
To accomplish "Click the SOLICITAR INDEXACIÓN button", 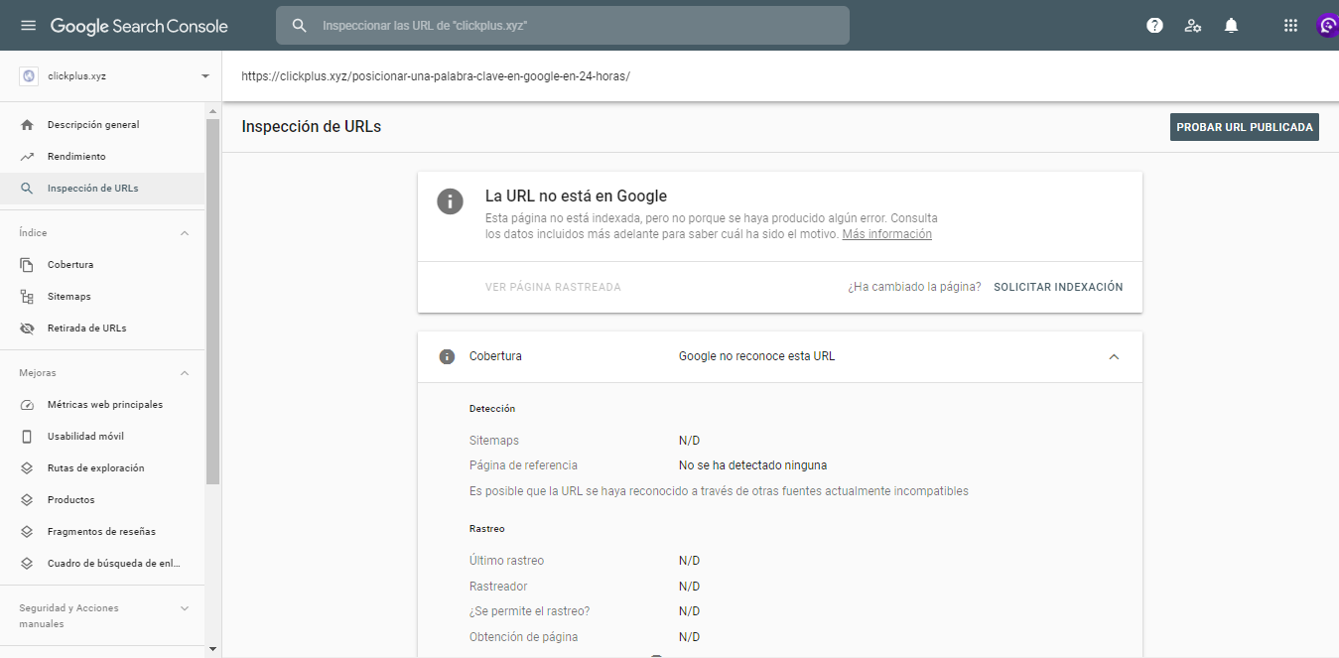I will pyautogui.click(x=1058, y=286).
